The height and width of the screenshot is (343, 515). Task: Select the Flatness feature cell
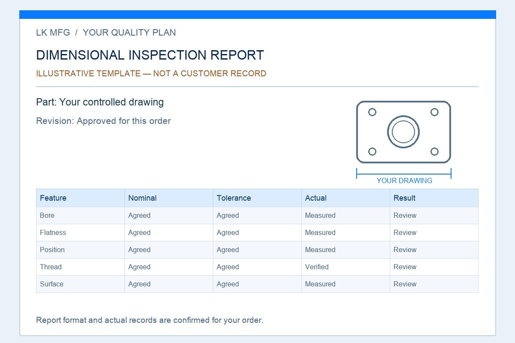pos(80,233)
